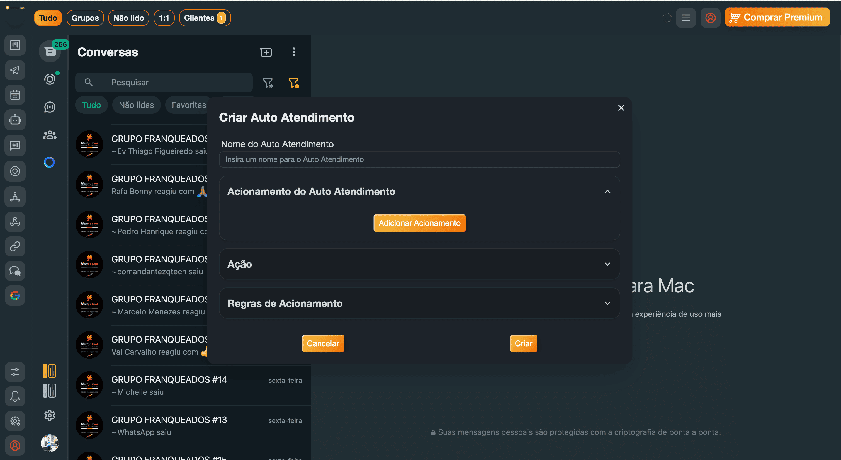Open the link connections icon in sidebar

coord(15,246)
